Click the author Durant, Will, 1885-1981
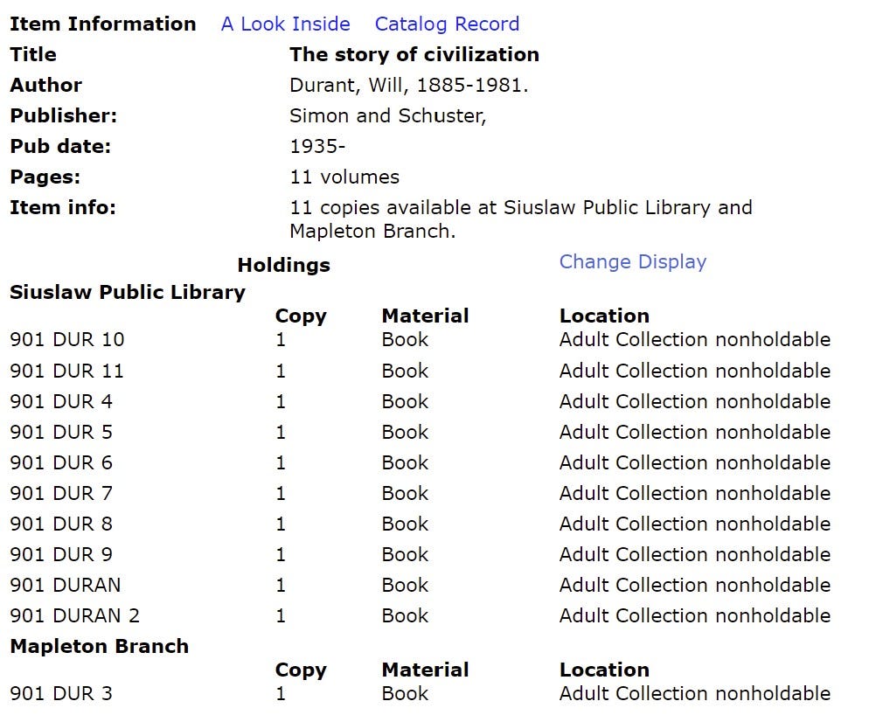 point(409,85)
